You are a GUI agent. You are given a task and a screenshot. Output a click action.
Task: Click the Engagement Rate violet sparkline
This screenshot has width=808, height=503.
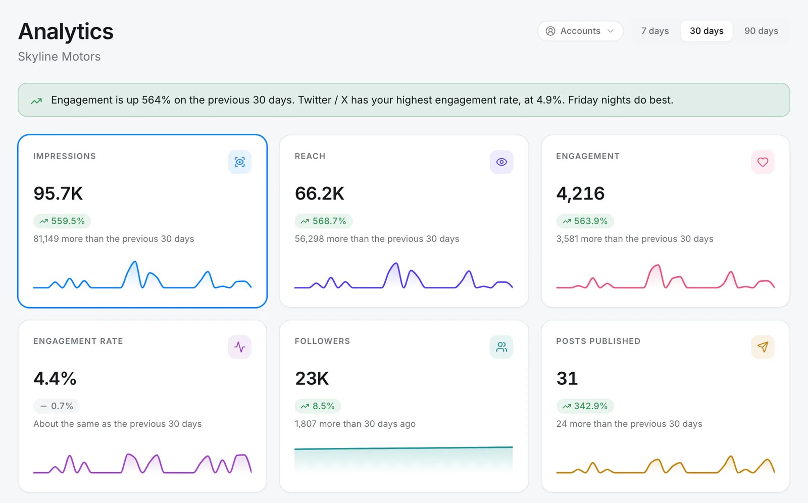click(x=142, y=463)
